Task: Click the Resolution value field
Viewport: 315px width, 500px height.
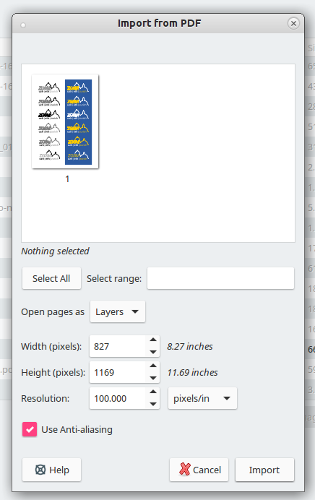Action: (118, 398)
